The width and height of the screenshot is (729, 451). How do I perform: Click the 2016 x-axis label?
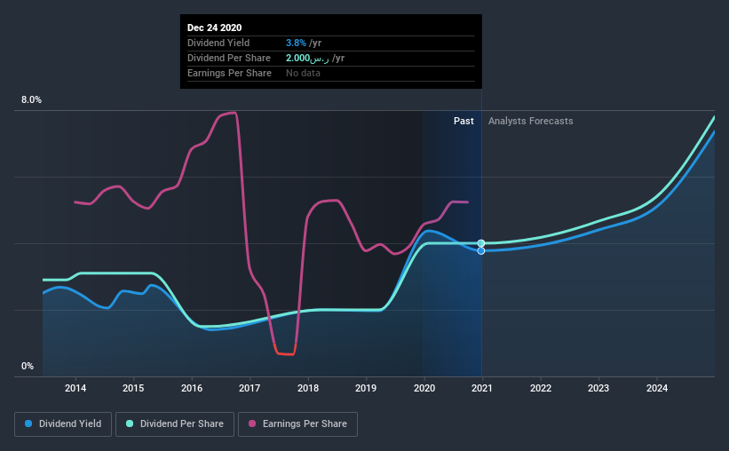point(192,388)
